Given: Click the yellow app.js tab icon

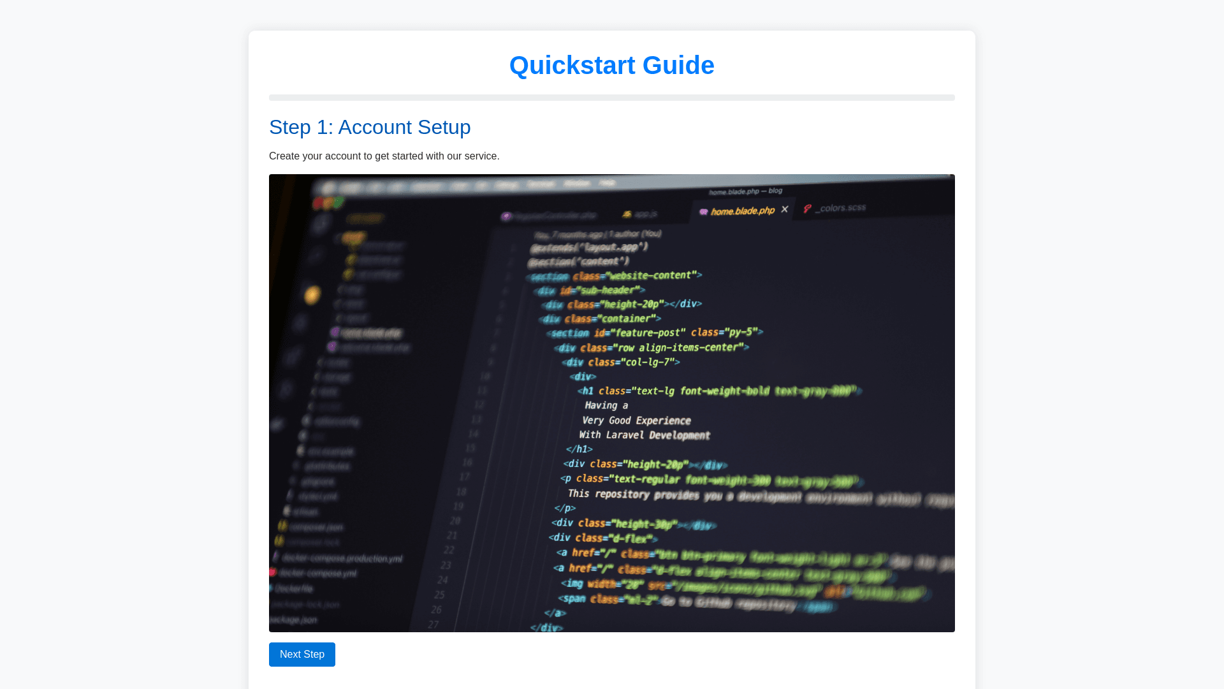Looking at the screenshot, I should 627,214.
